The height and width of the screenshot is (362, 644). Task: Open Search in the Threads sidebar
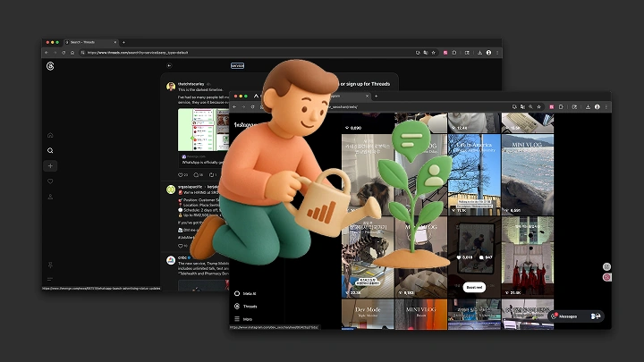[50, 151]
